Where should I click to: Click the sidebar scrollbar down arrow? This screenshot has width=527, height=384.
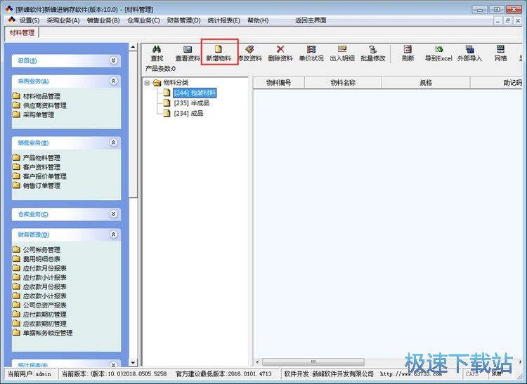(133, 362)
